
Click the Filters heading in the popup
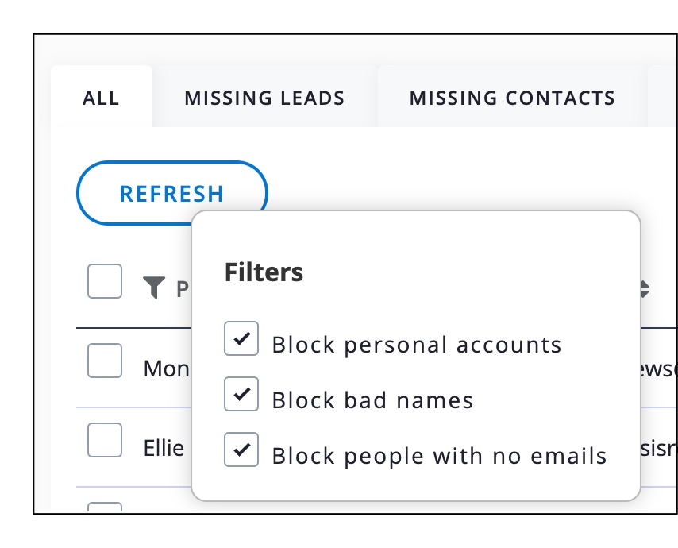264,272
